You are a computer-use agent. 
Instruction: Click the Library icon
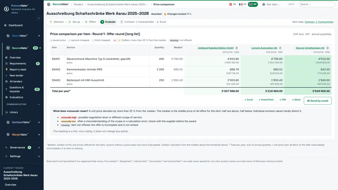coord(6,112)
